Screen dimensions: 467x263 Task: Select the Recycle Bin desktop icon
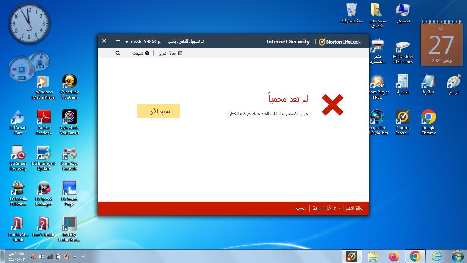coord(351,14)
